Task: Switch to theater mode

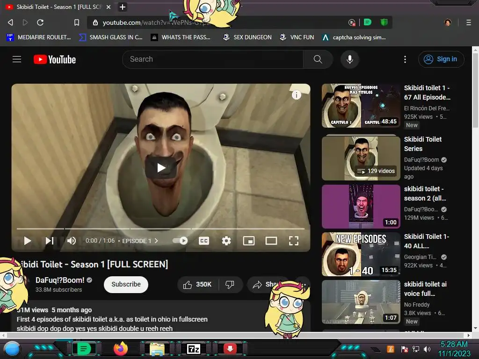Action: coord(271,241)
